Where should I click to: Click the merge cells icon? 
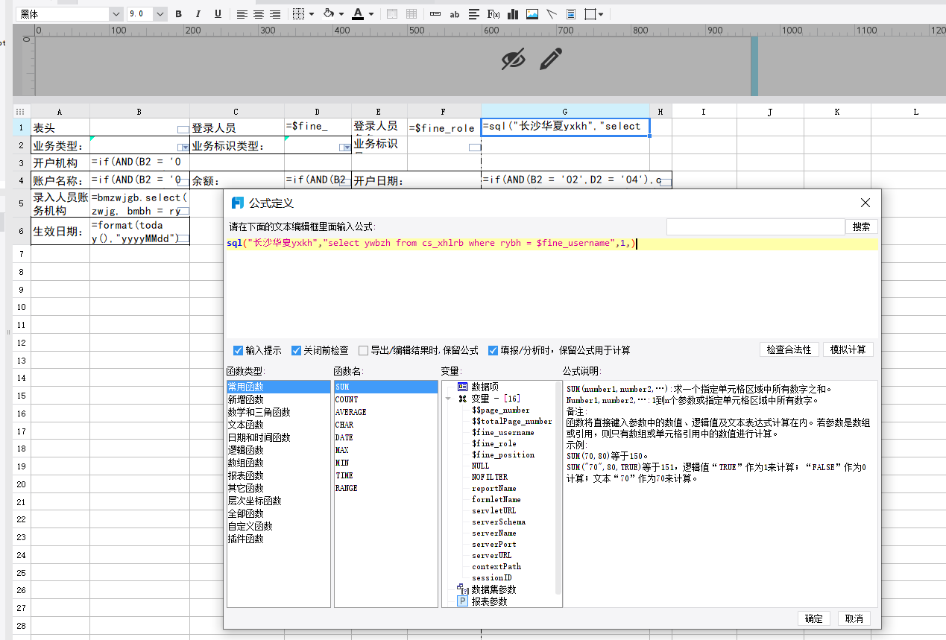click(x=391, y=14)
